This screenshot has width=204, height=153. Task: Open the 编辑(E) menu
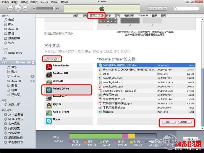[x=15, y=2]
